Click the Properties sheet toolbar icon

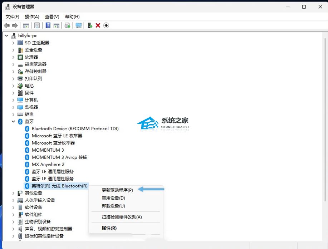[37, 25]
